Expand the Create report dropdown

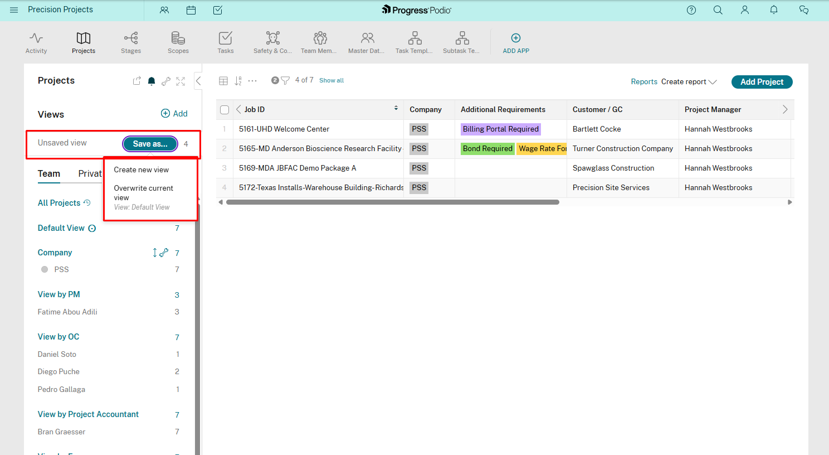point(689,81)
